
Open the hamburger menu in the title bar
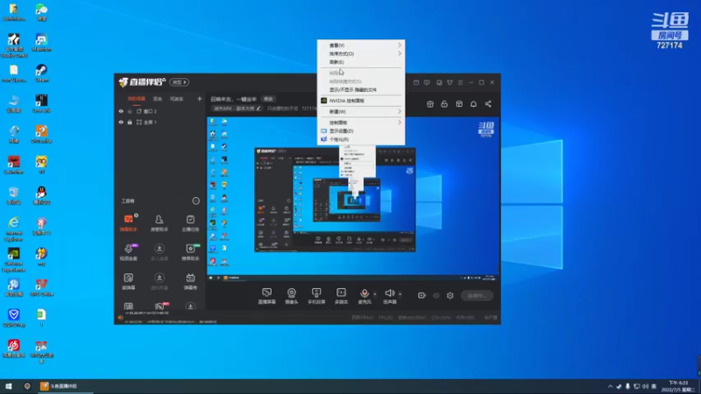pyautogui.click(x=461, y=82)
